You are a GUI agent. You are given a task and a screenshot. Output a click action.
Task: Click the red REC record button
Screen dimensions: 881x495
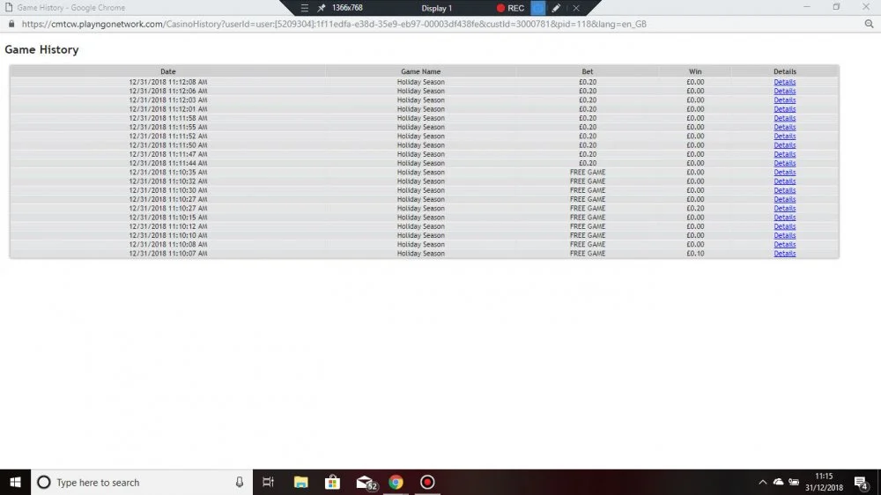(510, 8)
